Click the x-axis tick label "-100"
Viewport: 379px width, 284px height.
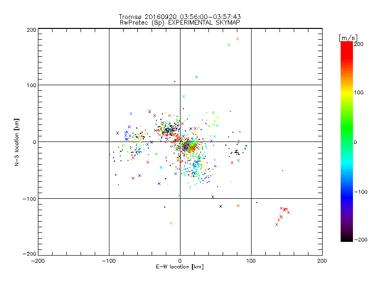pyautogui.click(x=109, y=261)
